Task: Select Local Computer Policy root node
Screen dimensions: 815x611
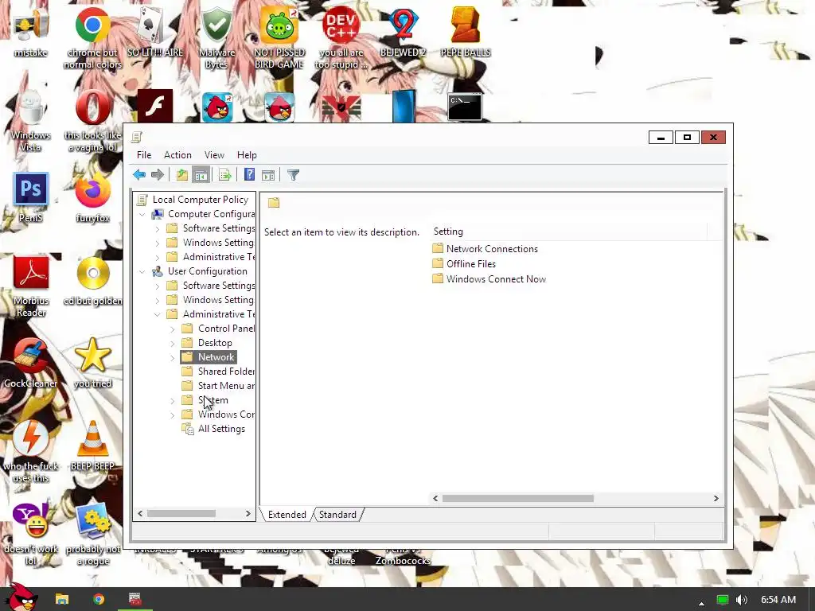Action: [x=193, y=200]
